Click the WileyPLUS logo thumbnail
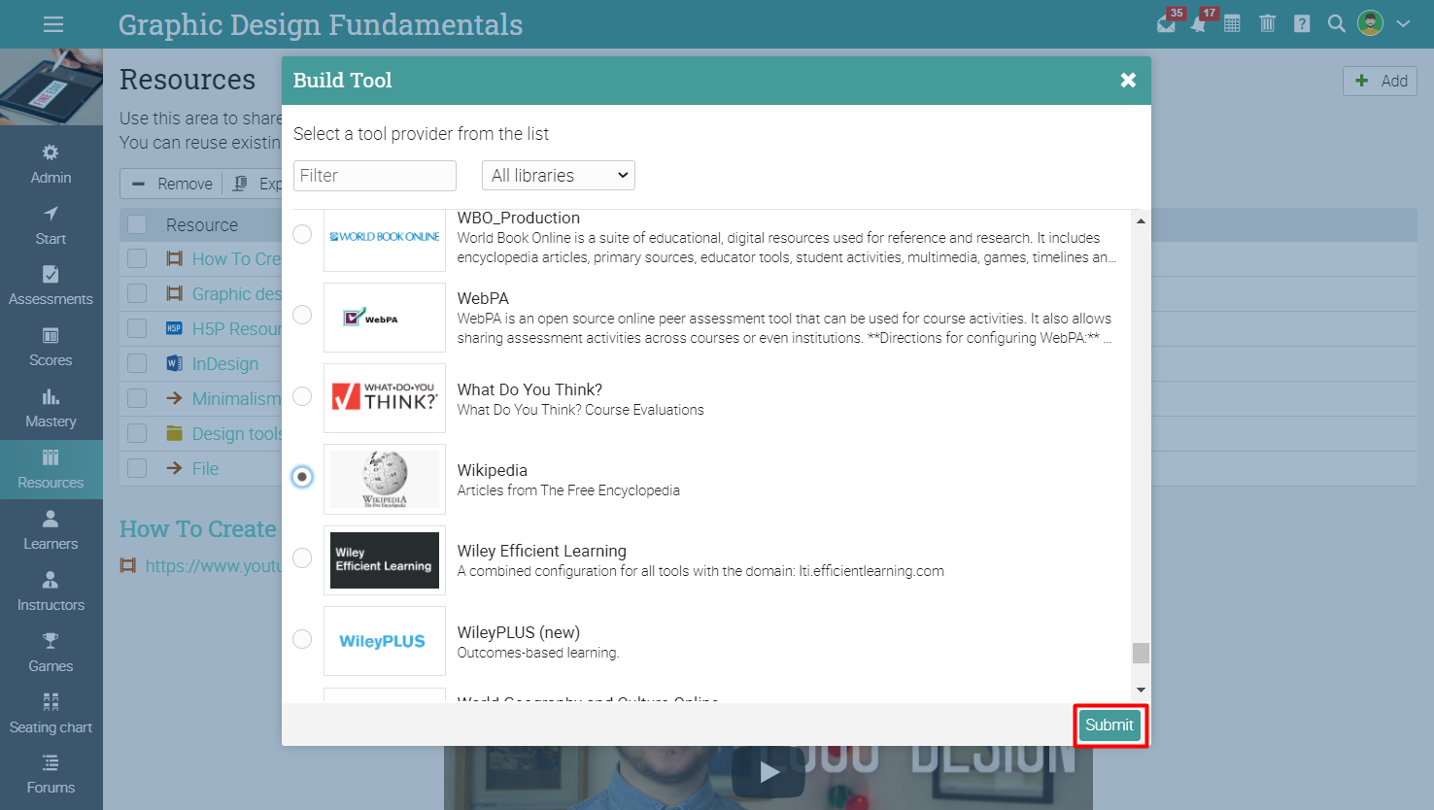Image resolution: width=1434 pixels, height=810 pixels. tap(385, 641)
